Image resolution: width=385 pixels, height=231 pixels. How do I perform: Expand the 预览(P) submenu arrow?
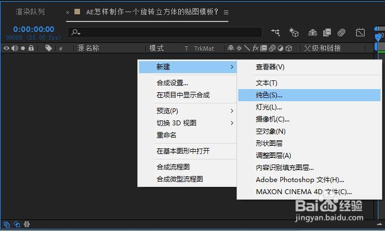[x=232, y=111]
